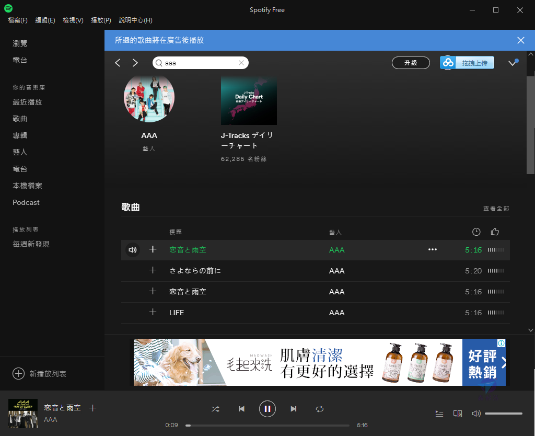Close the blue ad notification banner
Viewport: 535px width, 436px height.
tap(521, 40)
